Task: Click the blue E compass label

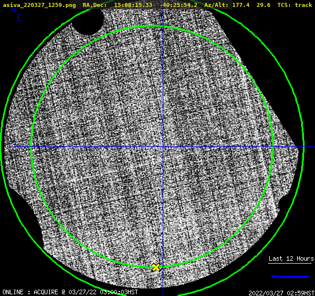Action: coord(19,18)
